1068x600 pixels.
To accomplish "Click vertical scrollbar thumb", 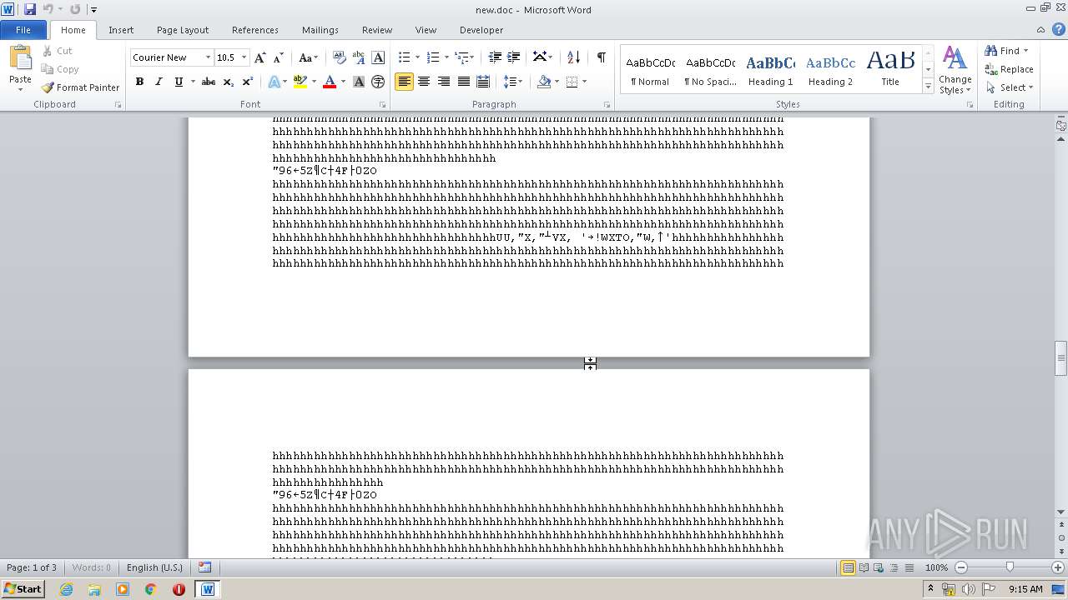I will click(1060, 358).
